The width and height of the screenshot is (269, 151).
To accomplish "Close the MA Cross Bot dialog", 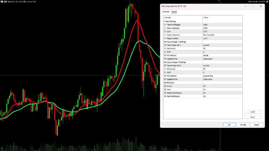I will point(261,6).
